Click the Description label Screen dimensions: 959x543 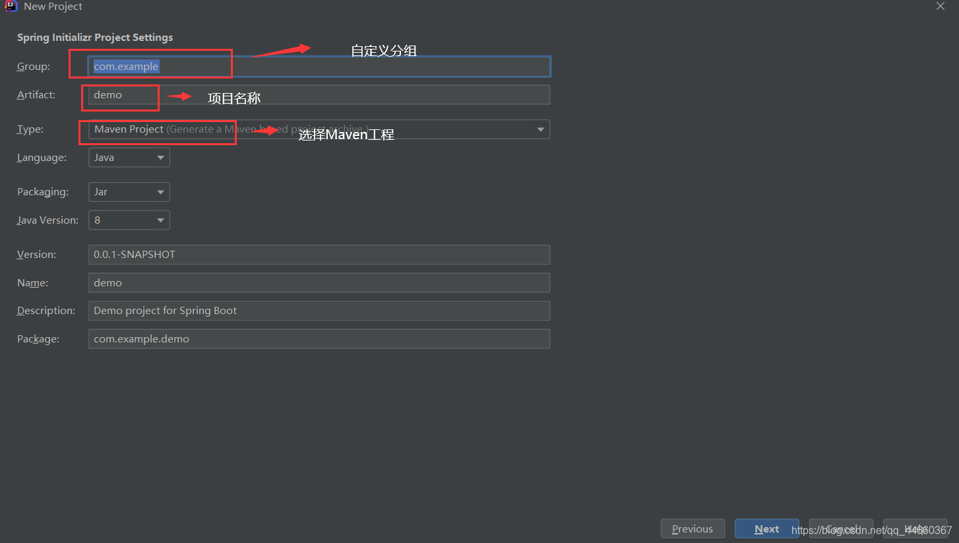pos(46,311)
